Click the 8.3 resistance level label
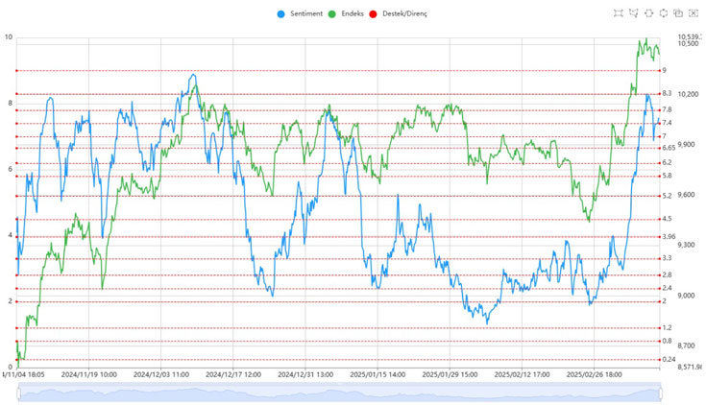 pos(668,94)
